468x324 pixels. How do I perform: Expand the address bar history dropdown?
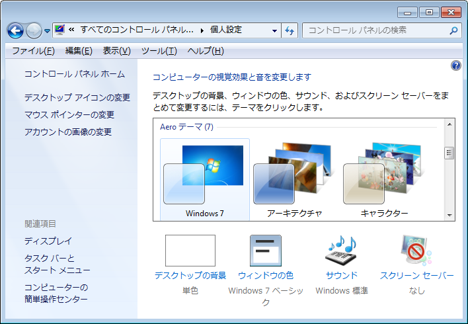click(x=274, y=30)
